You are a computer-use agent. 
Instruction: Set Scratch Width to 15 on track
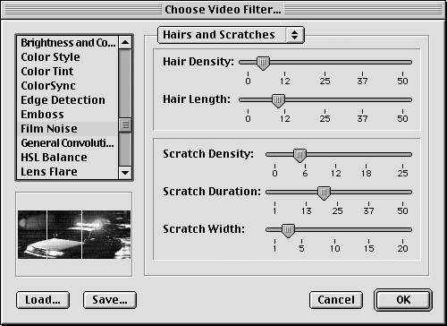coord(368,230)
